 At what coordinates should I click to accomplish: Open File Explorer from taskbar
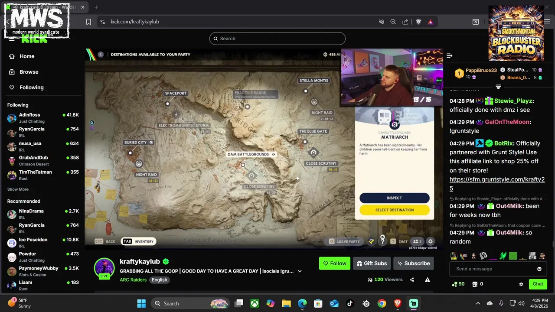coord(286,303)
